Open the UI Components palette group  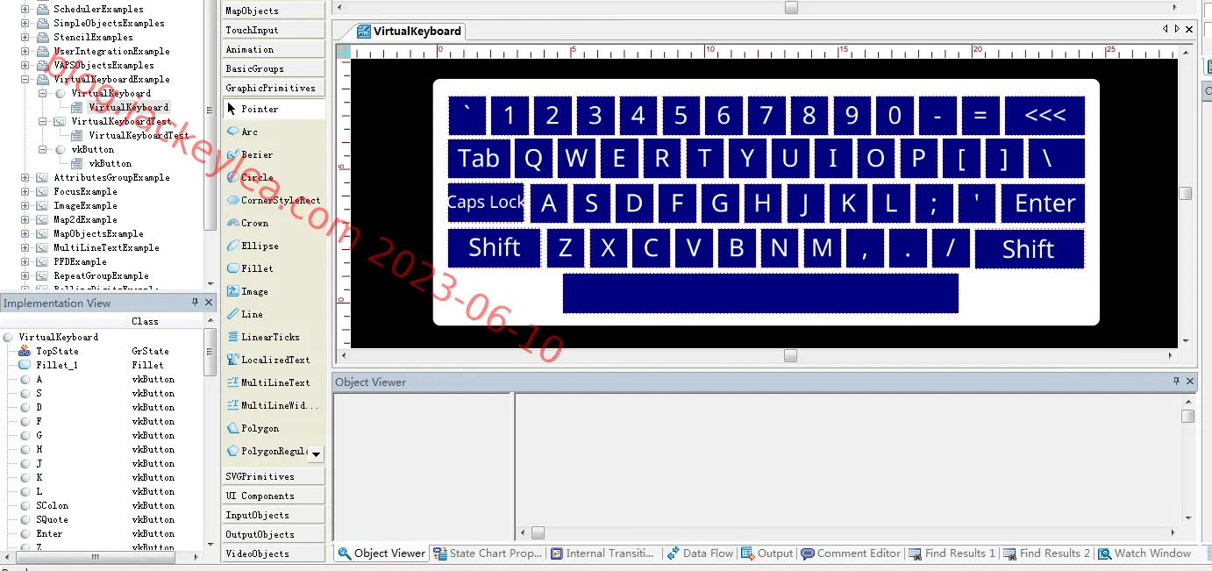(274, 496)
